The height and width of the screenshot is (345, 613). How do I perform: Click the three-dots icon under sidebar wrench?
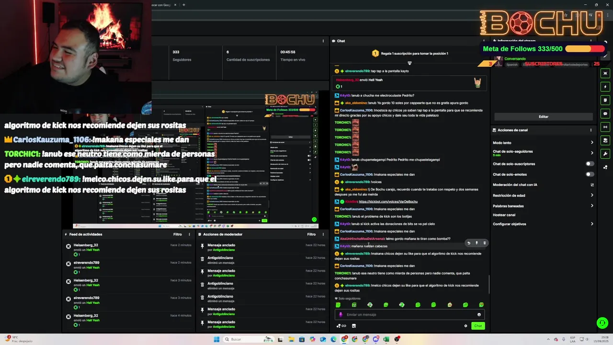(606, 167)
